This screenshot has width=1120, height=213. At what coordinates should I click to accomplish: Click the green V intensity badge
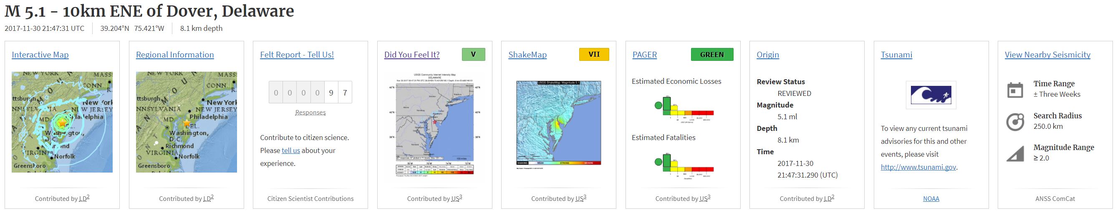pos(473,54)
